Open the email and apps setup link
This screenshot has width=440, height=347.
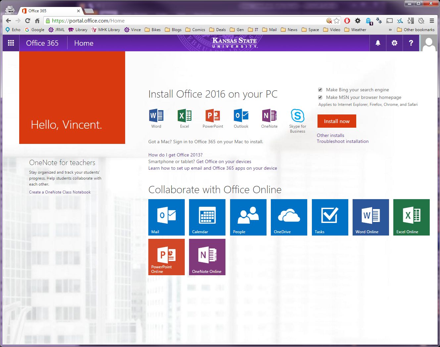[213, 168]
